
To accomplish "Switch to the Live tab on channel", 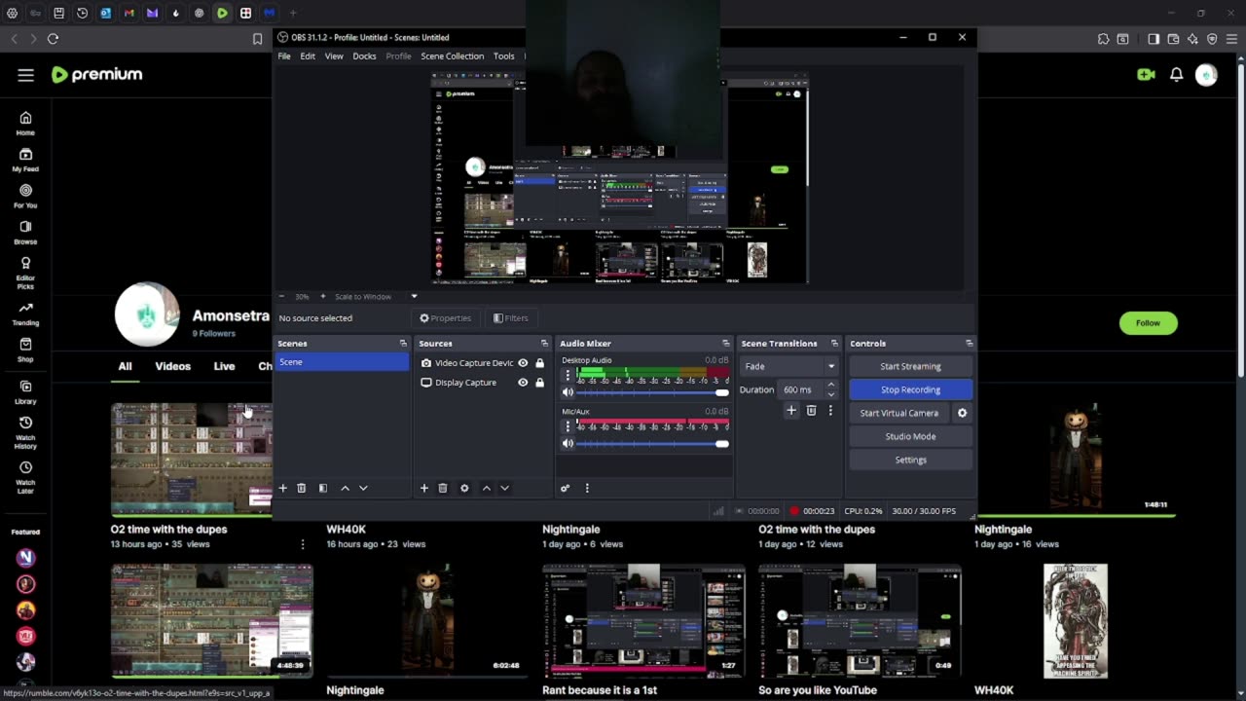I will tap(224, 366).
